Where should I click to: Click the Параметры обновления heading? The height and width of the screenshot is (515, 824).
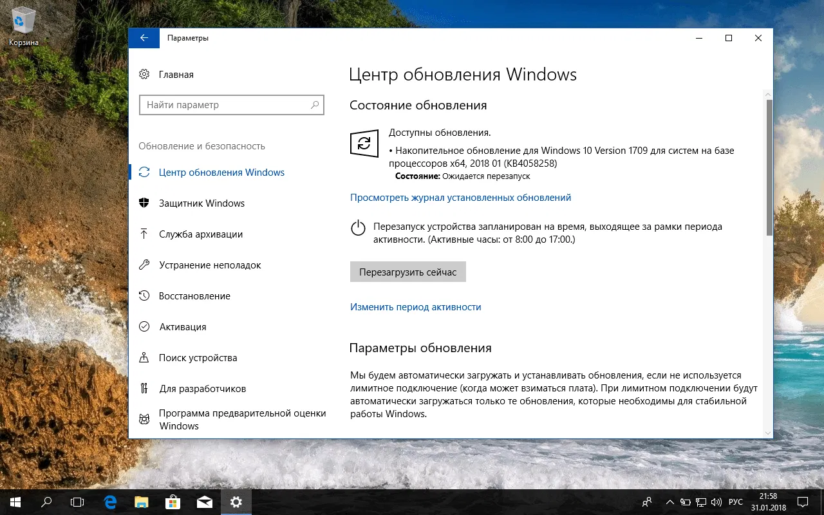click(x=420, y=348)
